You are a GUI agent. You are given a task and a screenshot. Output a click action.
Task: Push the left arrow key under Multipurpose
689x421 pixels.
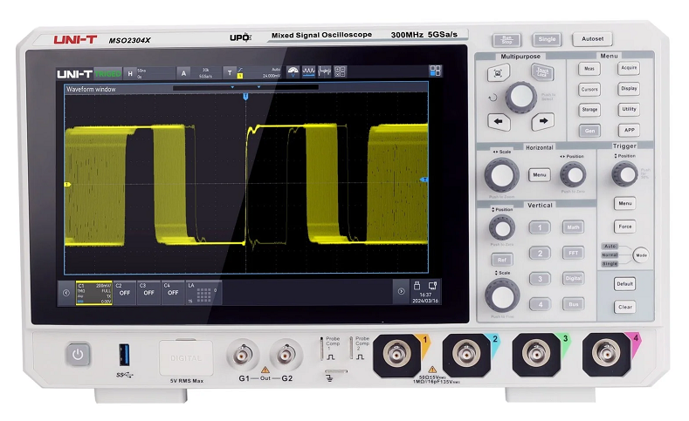coord(499,122)
